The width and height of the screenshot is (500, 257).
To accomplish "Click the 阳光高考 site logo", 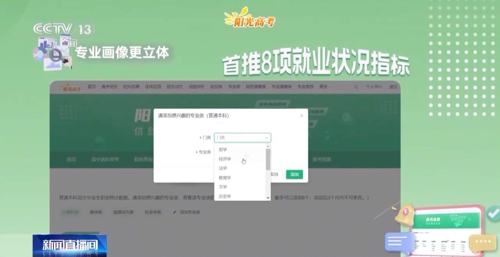I will point(72,87).
